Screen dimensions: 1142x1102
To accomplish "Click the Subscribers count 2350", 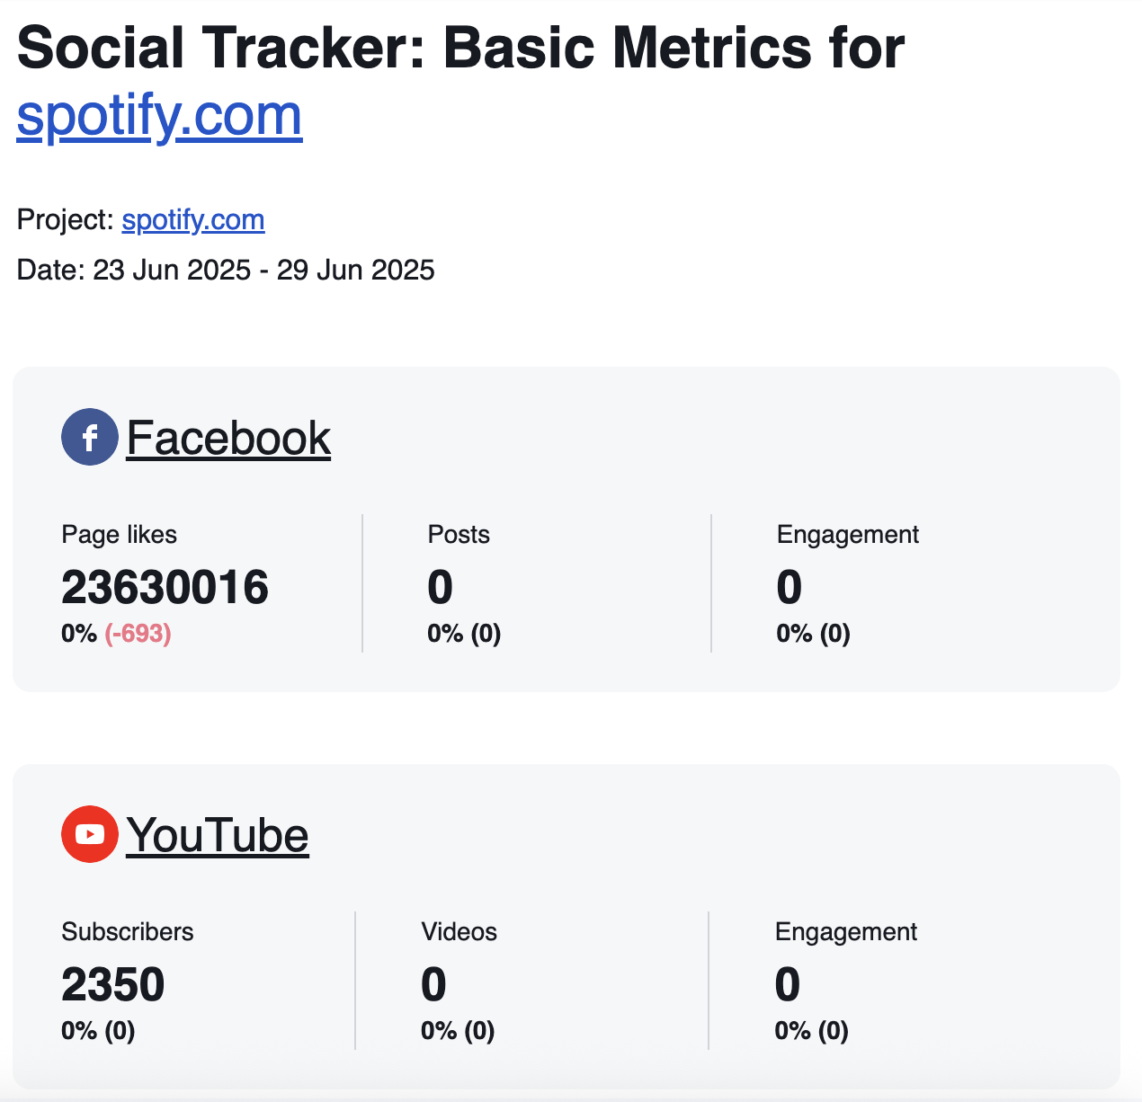I will tap(113, 984).
